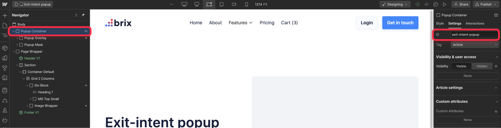Open the Add elements panel
The image size is (501, 128).
5,16
